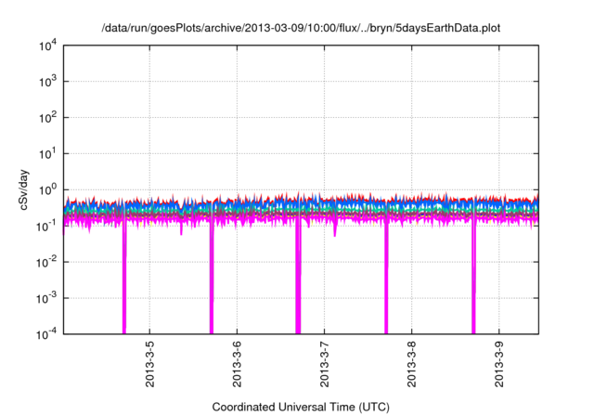Click the Coordinated Universal Time axis label
The width and height of the screenshot is (594, 416).
(301, 407)
